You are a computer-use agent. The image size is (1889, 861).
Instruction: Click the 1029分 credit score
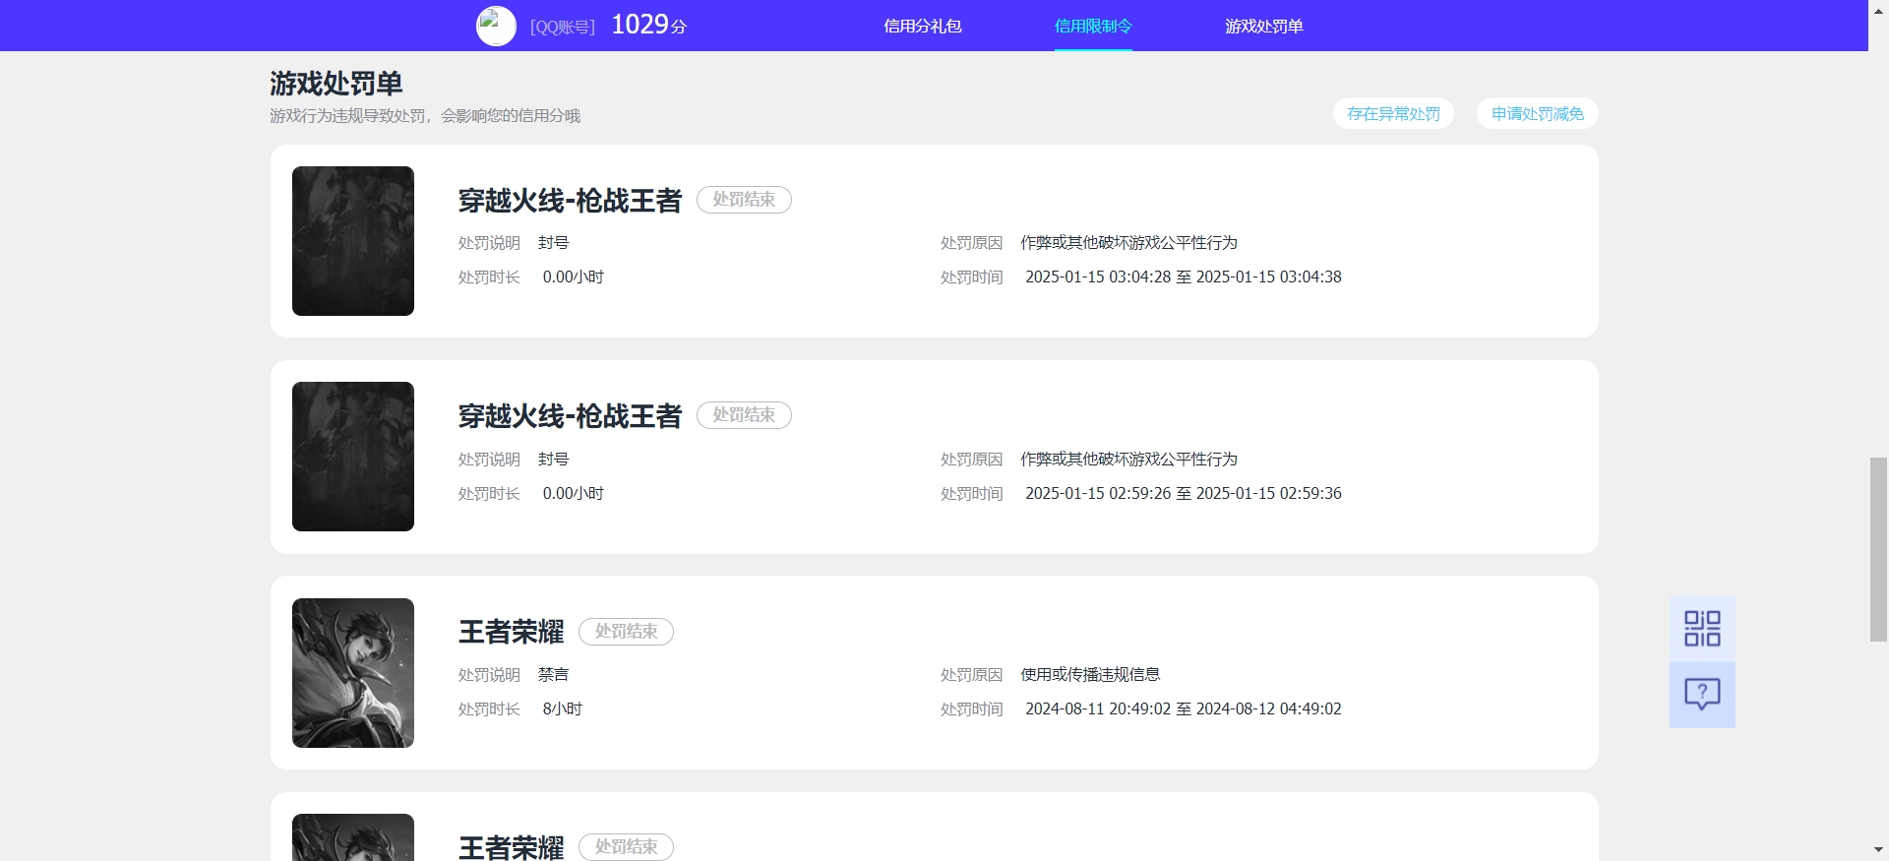pyautogui.click(x=648, y=25)
